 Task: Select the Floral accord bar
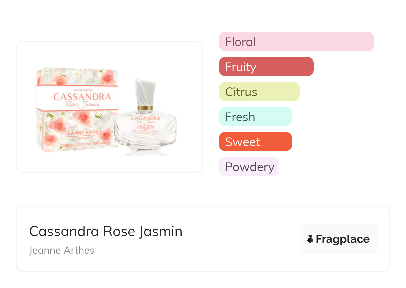click(296, 42)
